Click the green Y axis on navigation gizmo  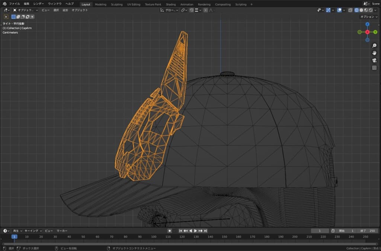tap(375, 32)
